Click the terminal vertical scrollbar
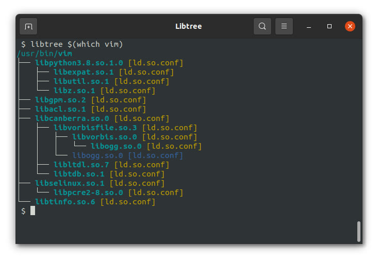This screenshot has height=263, width=380. (x=359, y=231)
